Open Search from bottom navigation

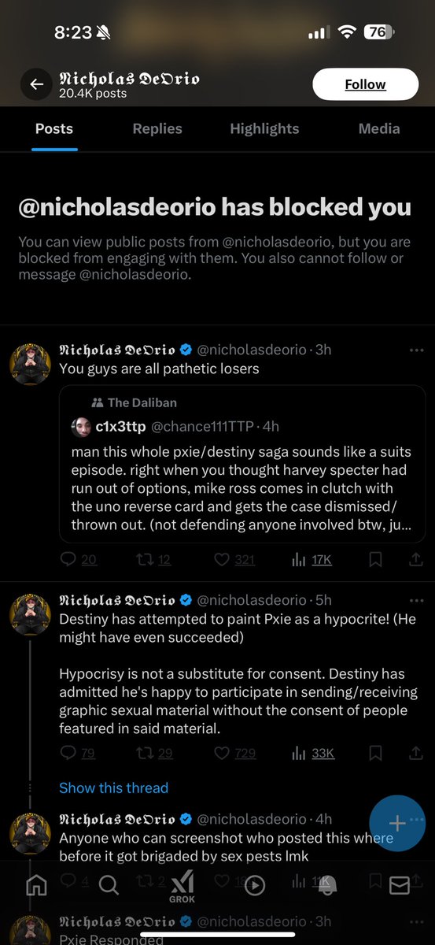pyautogui.click(x=109, y=886)
